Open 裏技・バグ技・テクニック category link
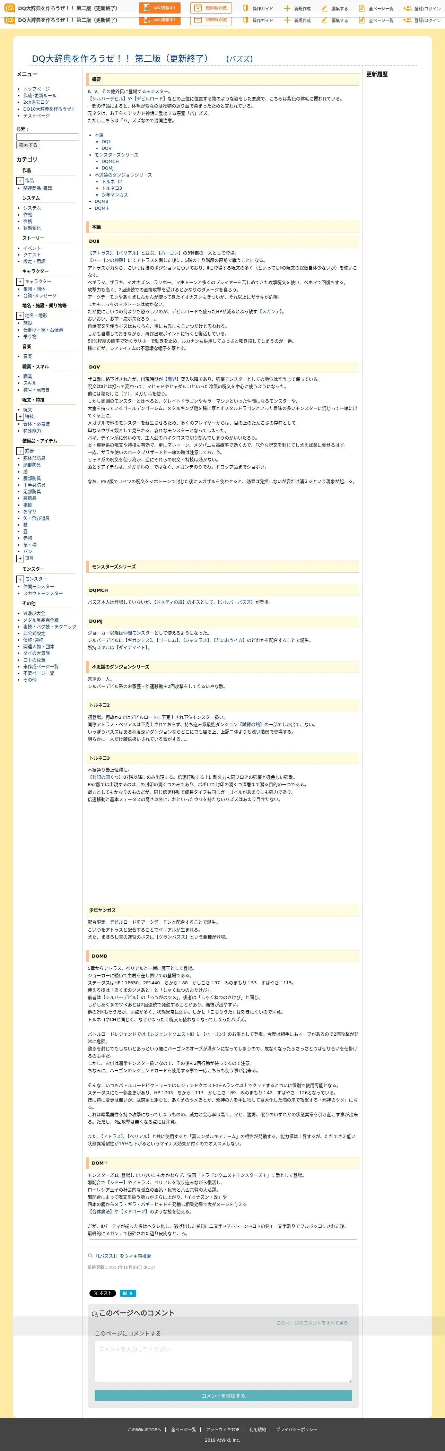This screenshot has width=445, height=1451. (x=50, y=627)
